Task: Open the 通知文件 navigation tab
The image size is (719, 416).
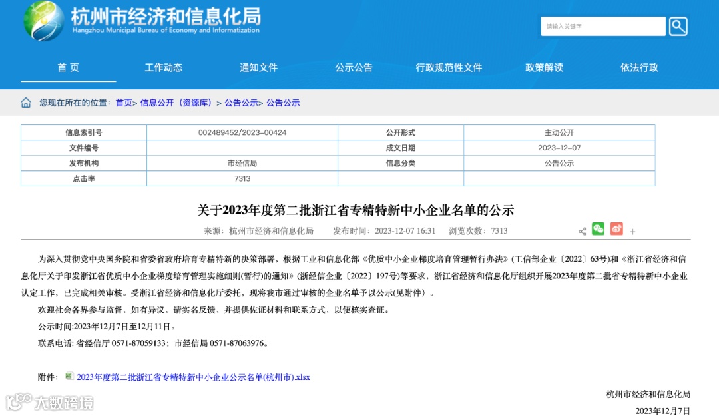Action: (x=258, y=67)
